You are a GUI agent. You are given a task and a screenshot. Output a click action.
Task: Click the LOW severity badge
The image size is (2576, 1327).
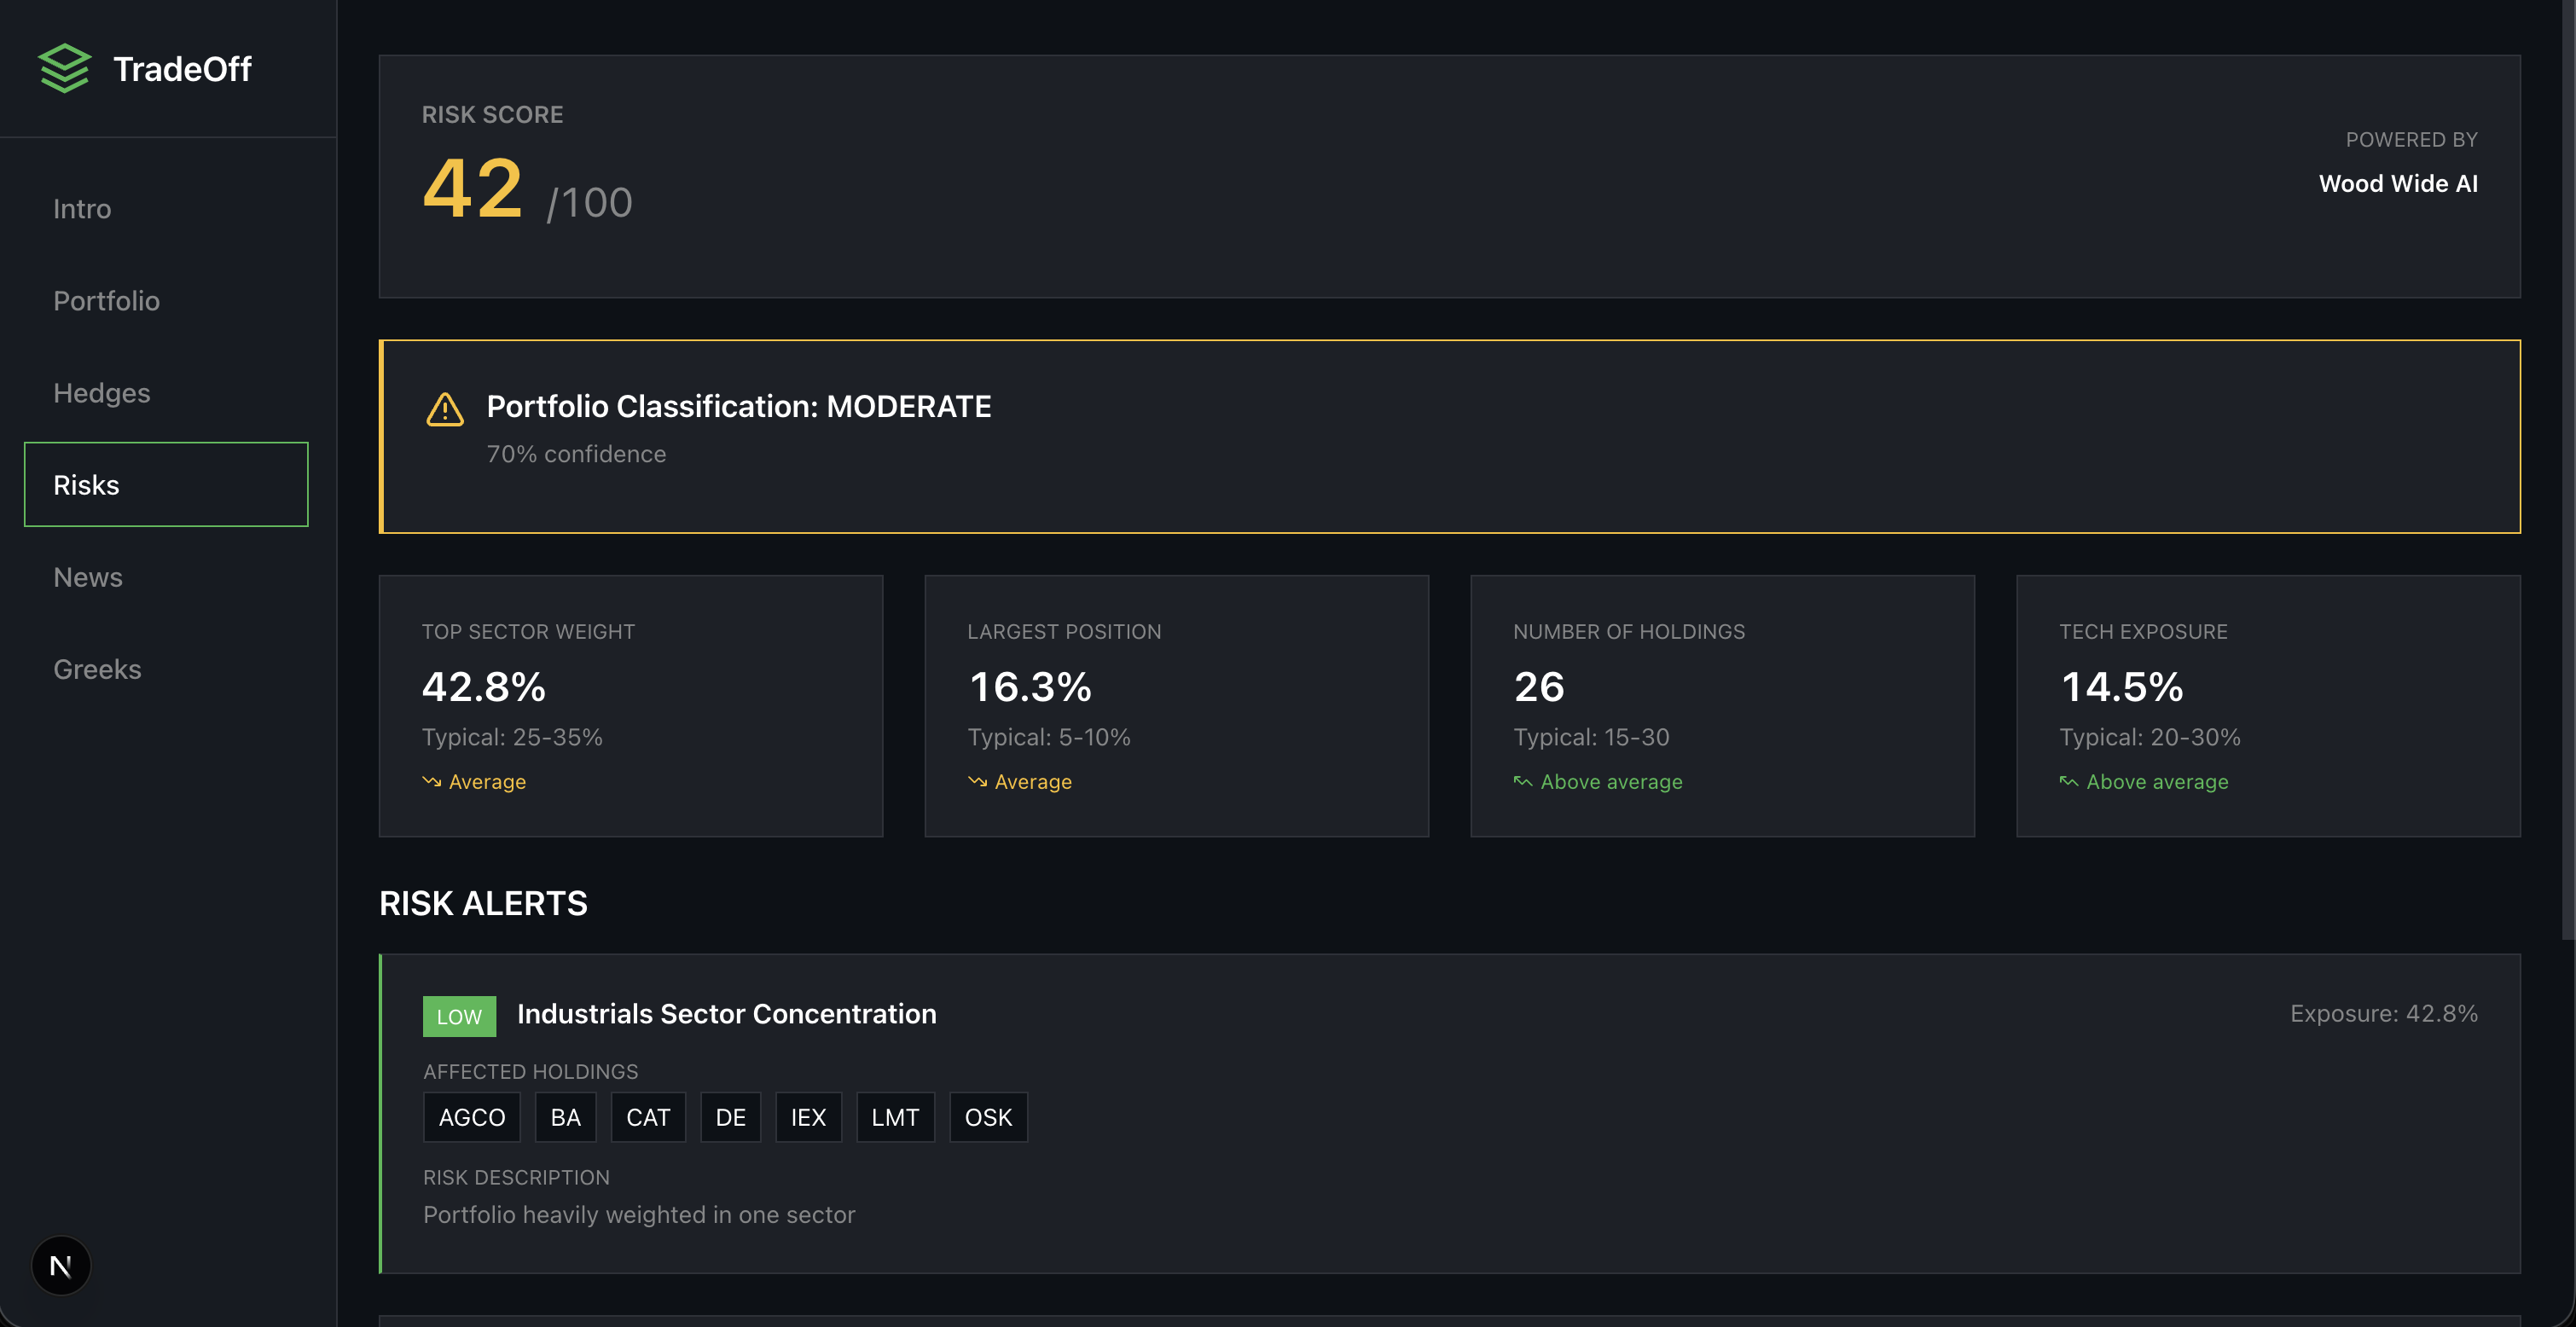point(459,1016)
